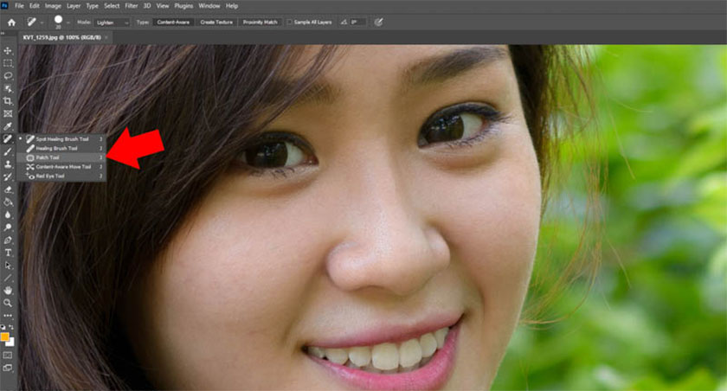
Task: Select the Path Selection tool
Action: tap(8, 265)
